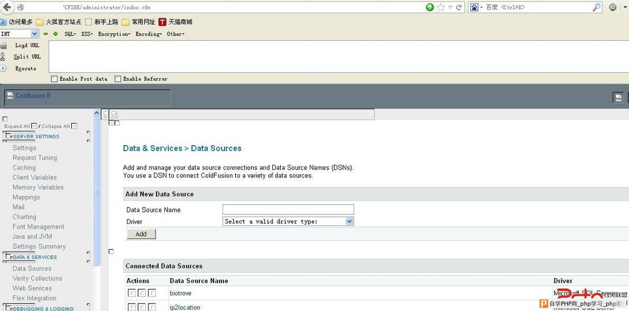The image size is (629, 311).
Task: Open Caching settings link
Action: pyautogui.click(x=24, y=167)
